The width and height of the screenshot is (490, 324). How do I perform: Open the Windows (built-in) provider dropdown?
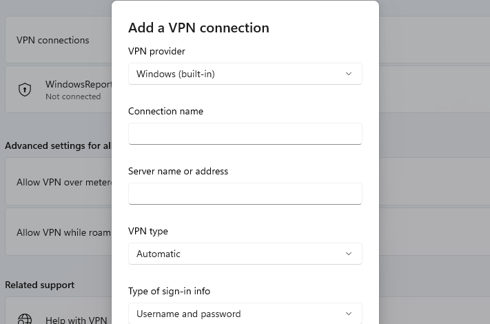245,74
